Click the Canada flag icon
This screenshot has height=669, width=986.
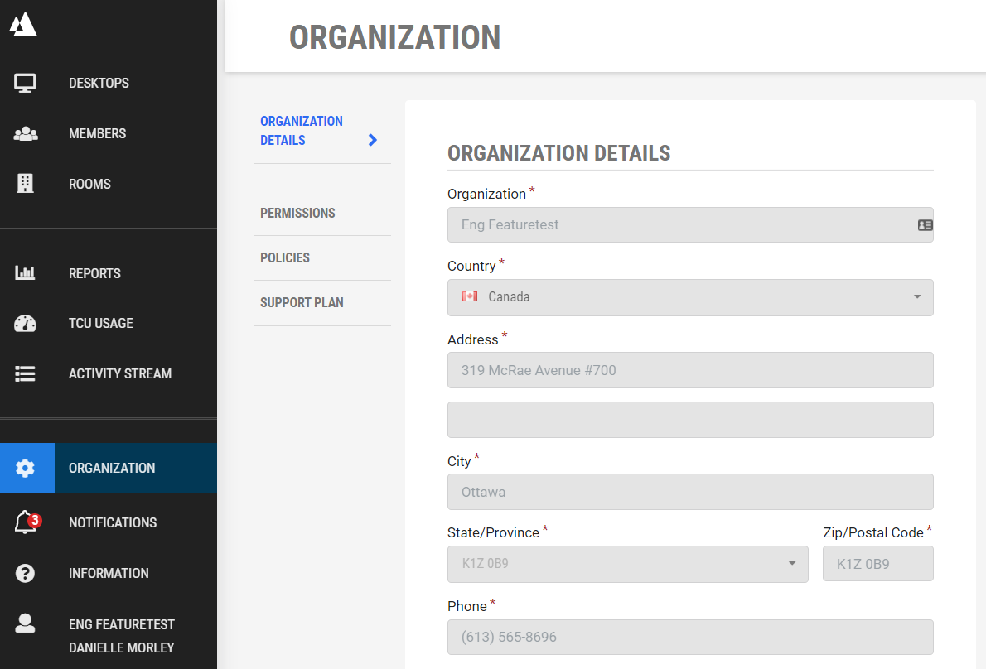click(470, 296)
